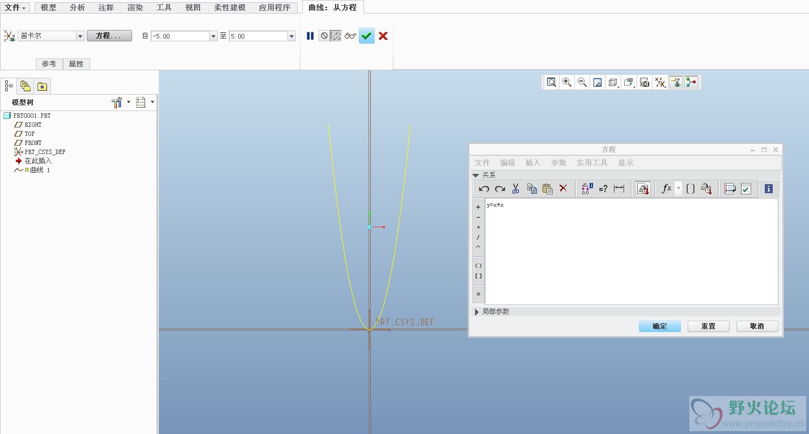Click the =? evaluate expression icon

point(603,189)
